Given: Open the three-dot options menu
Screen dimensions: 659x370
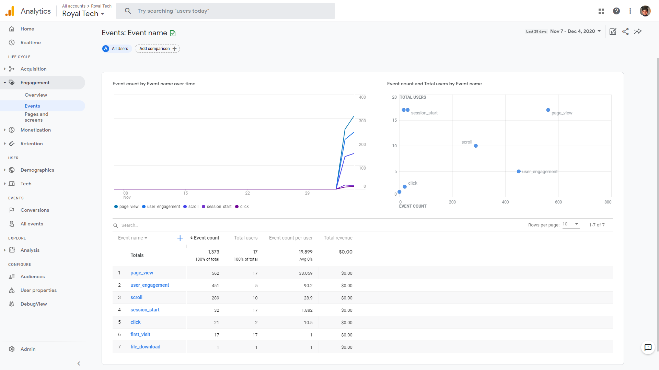Looking at the screenshot, I should coord(630,11).
